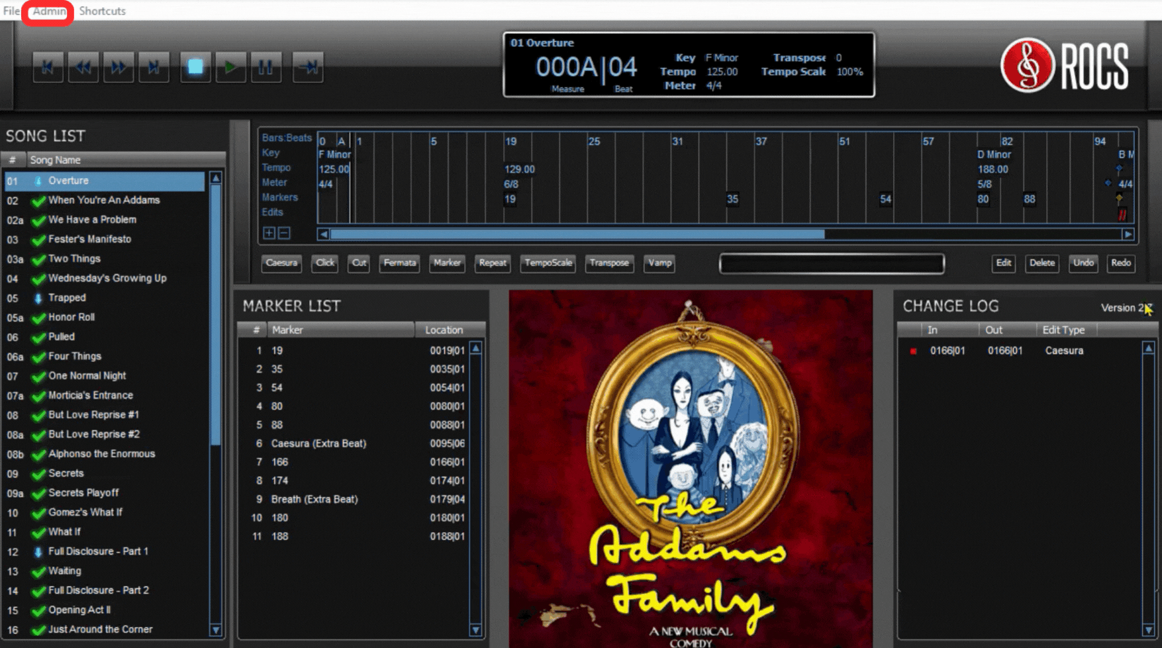Click the Edit button

point(1004,263)
